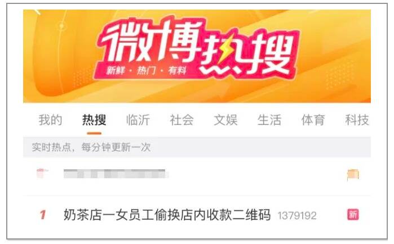Click the orange underline below 热搜
This screenshot has height=244, width=394.
pyautogui.click(x=94, y=133)
